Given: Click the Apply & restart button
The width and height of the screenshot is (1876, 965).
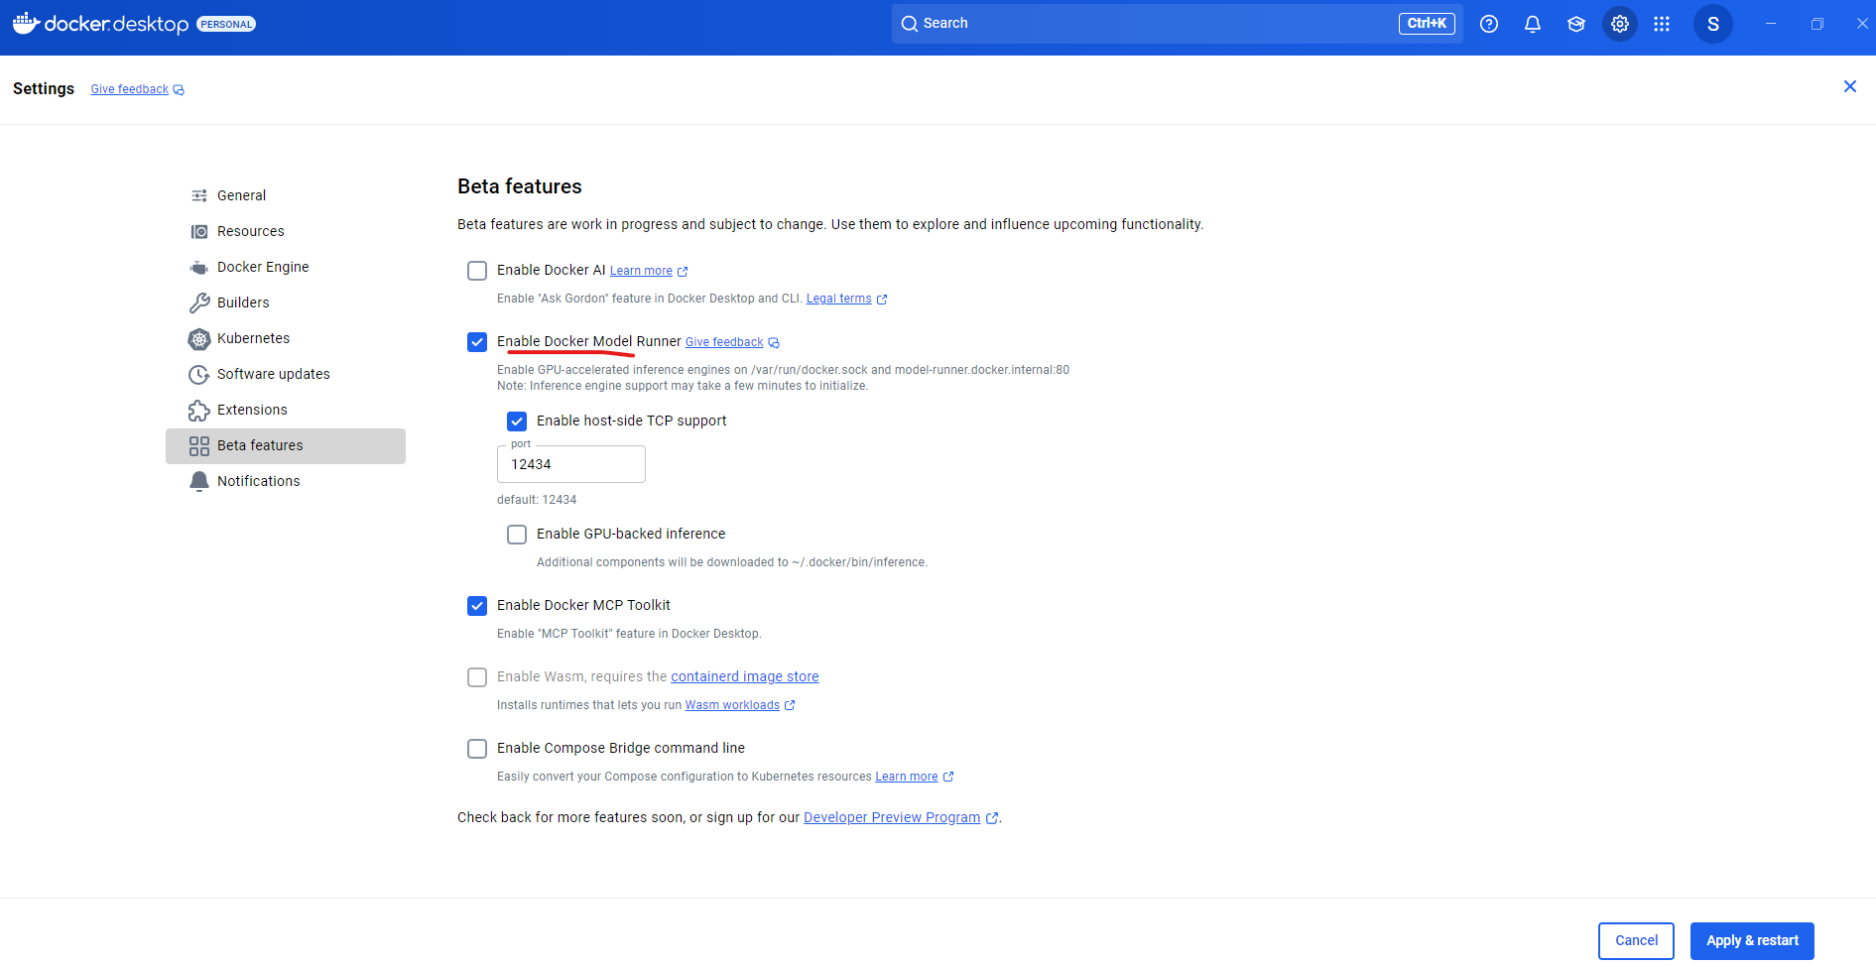Looking at the screenshot, I should (x=1751, y=940).
